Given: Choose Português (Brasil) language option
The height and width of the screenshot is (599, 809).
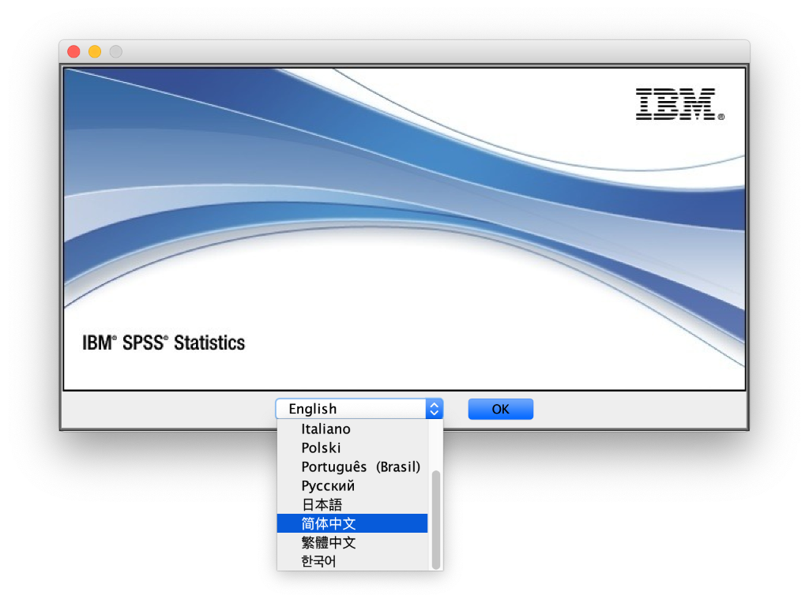Looking at the screenshot, I should coord(352,467).
